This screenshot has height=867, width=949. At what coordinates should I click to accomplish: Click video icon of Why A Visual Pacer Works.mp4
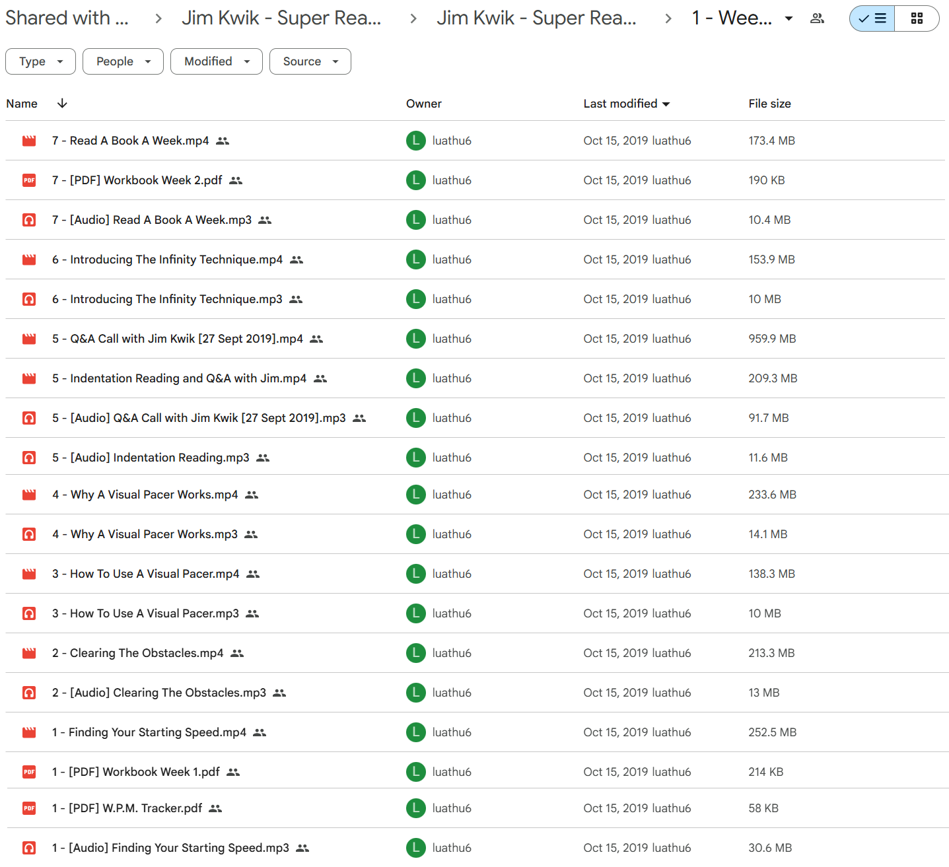point(29,495)
